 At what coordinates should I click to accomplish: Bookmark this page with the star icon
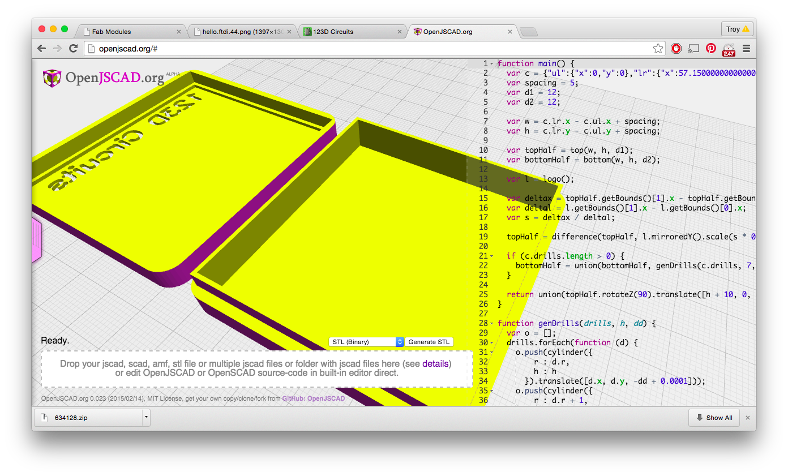click(x=658, y=49)
